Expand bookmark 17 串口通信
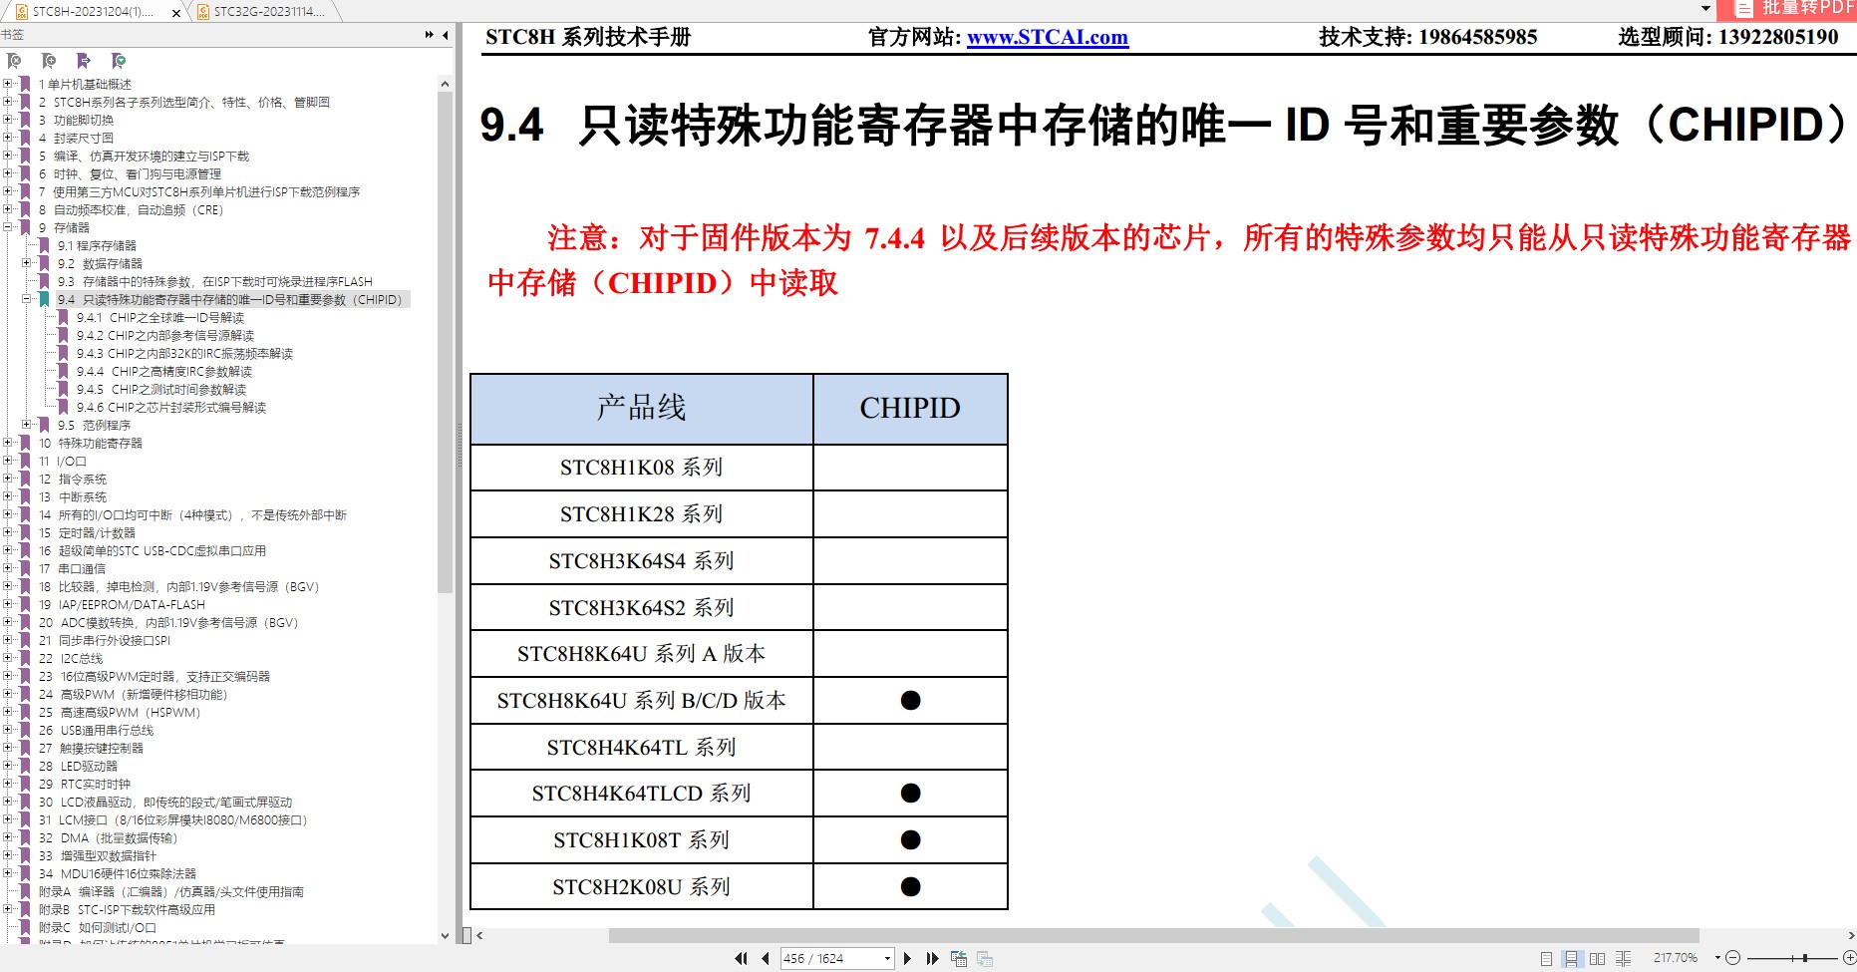1857x972 pixels. click(x=8, y=568)
